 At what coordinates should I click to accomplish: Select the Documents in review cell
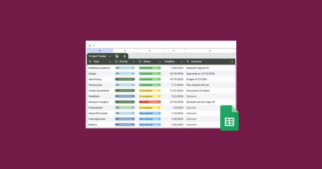pos(210,91)
